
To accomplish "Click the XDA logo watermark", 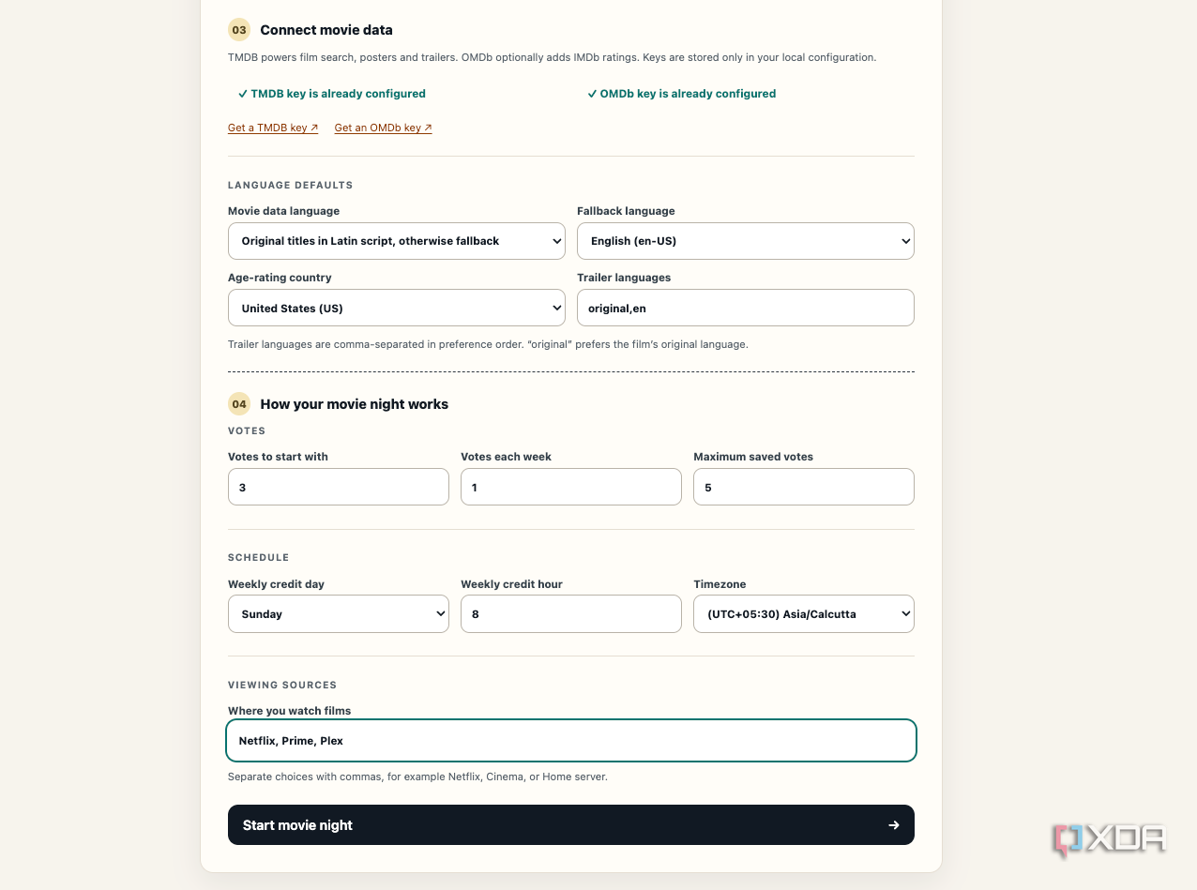I will click(1110, 839).
